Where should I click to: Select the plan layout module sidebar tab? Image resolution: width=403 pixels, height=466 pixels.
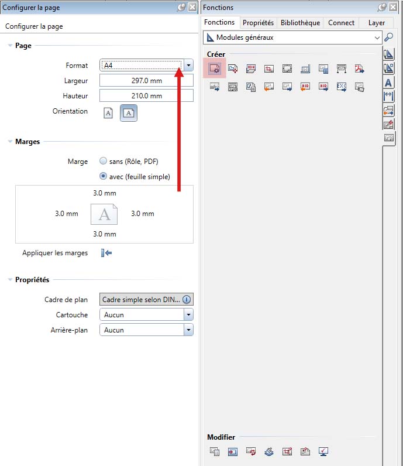click(x=389, y=138)
